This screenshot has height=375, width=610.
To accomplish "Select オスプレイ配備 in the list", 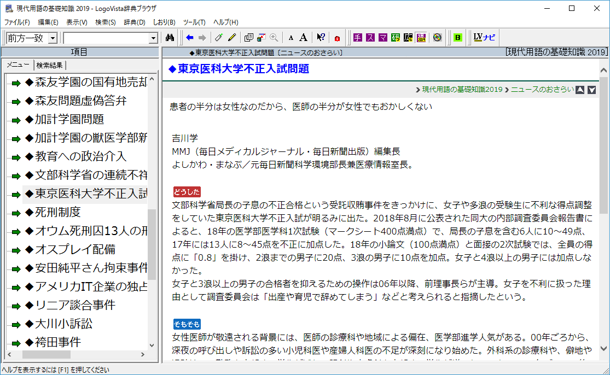I will [70, 249].
